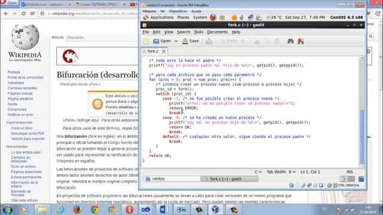Switch to the Outlook.com tab in Opera
This screenshot has height=215, width=383.
[46, 4]
